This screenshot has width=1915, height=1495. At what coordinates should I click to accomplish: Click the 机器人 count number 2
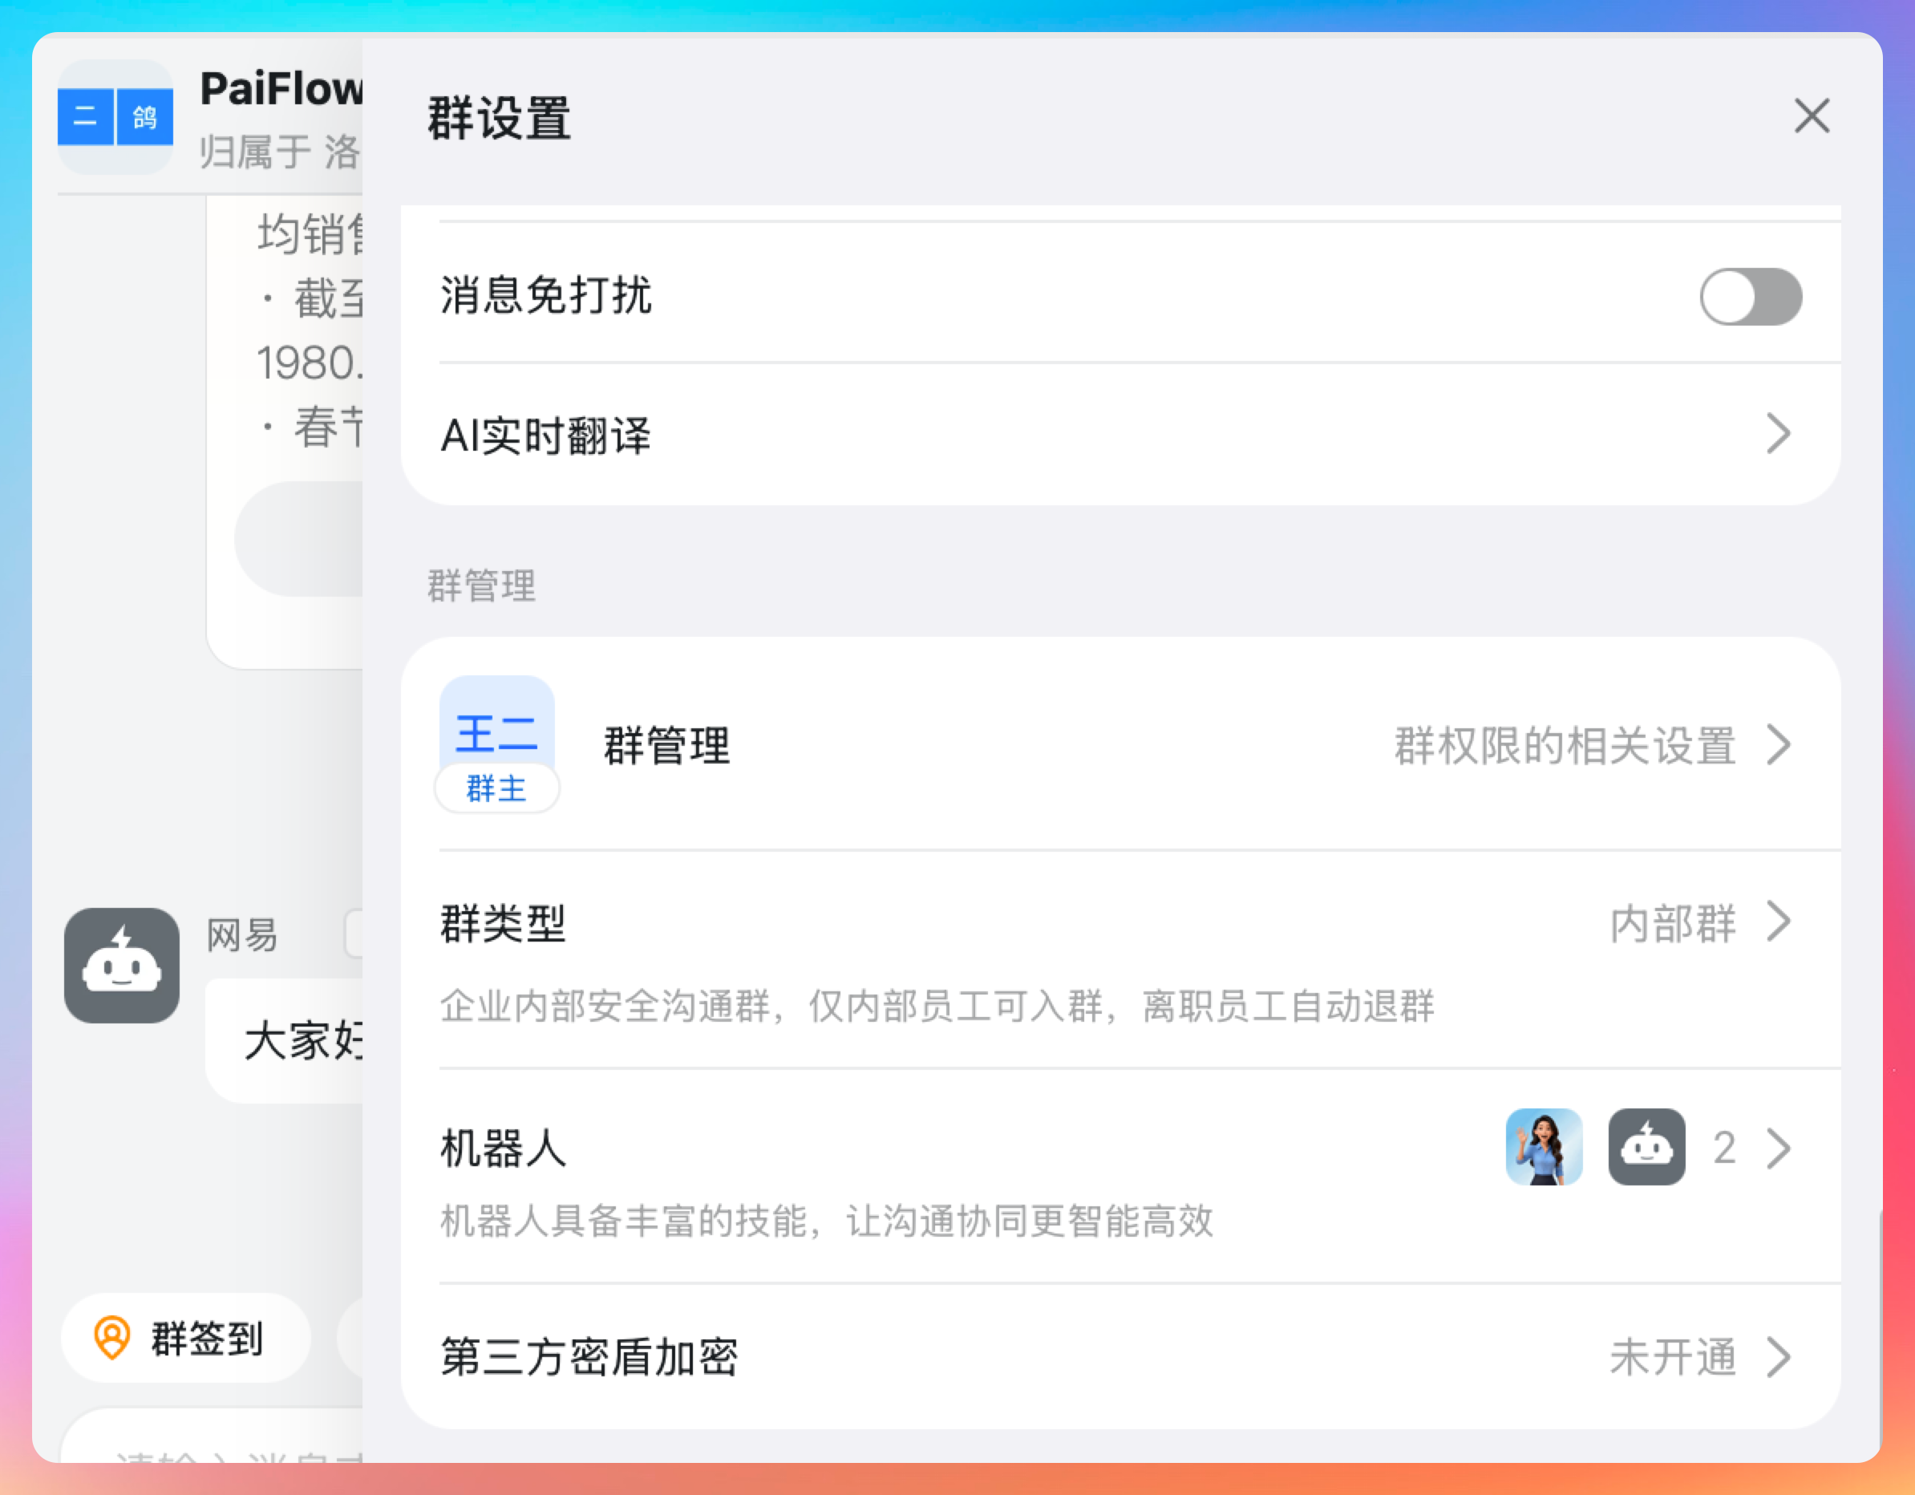pos(1724,1148)
